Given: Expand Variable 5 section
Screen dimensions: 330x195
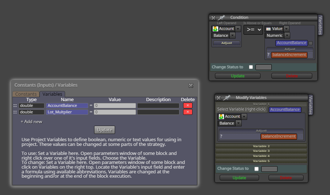Looking at the screenshot, I should point(261,161).
